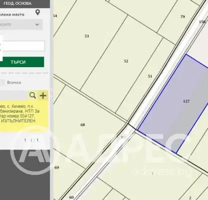Select parcel 52 on the map
Screen dimensions: 208x200
[x=126, y=61]
